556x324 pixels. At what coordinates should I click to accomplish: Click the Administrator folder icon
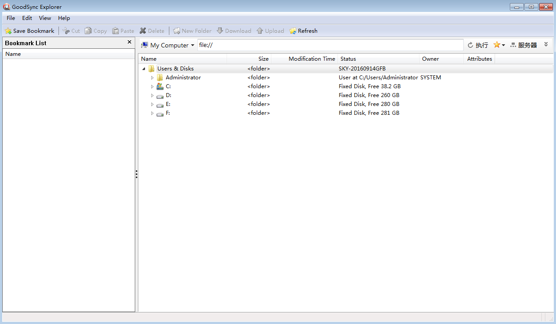(160, 78)
